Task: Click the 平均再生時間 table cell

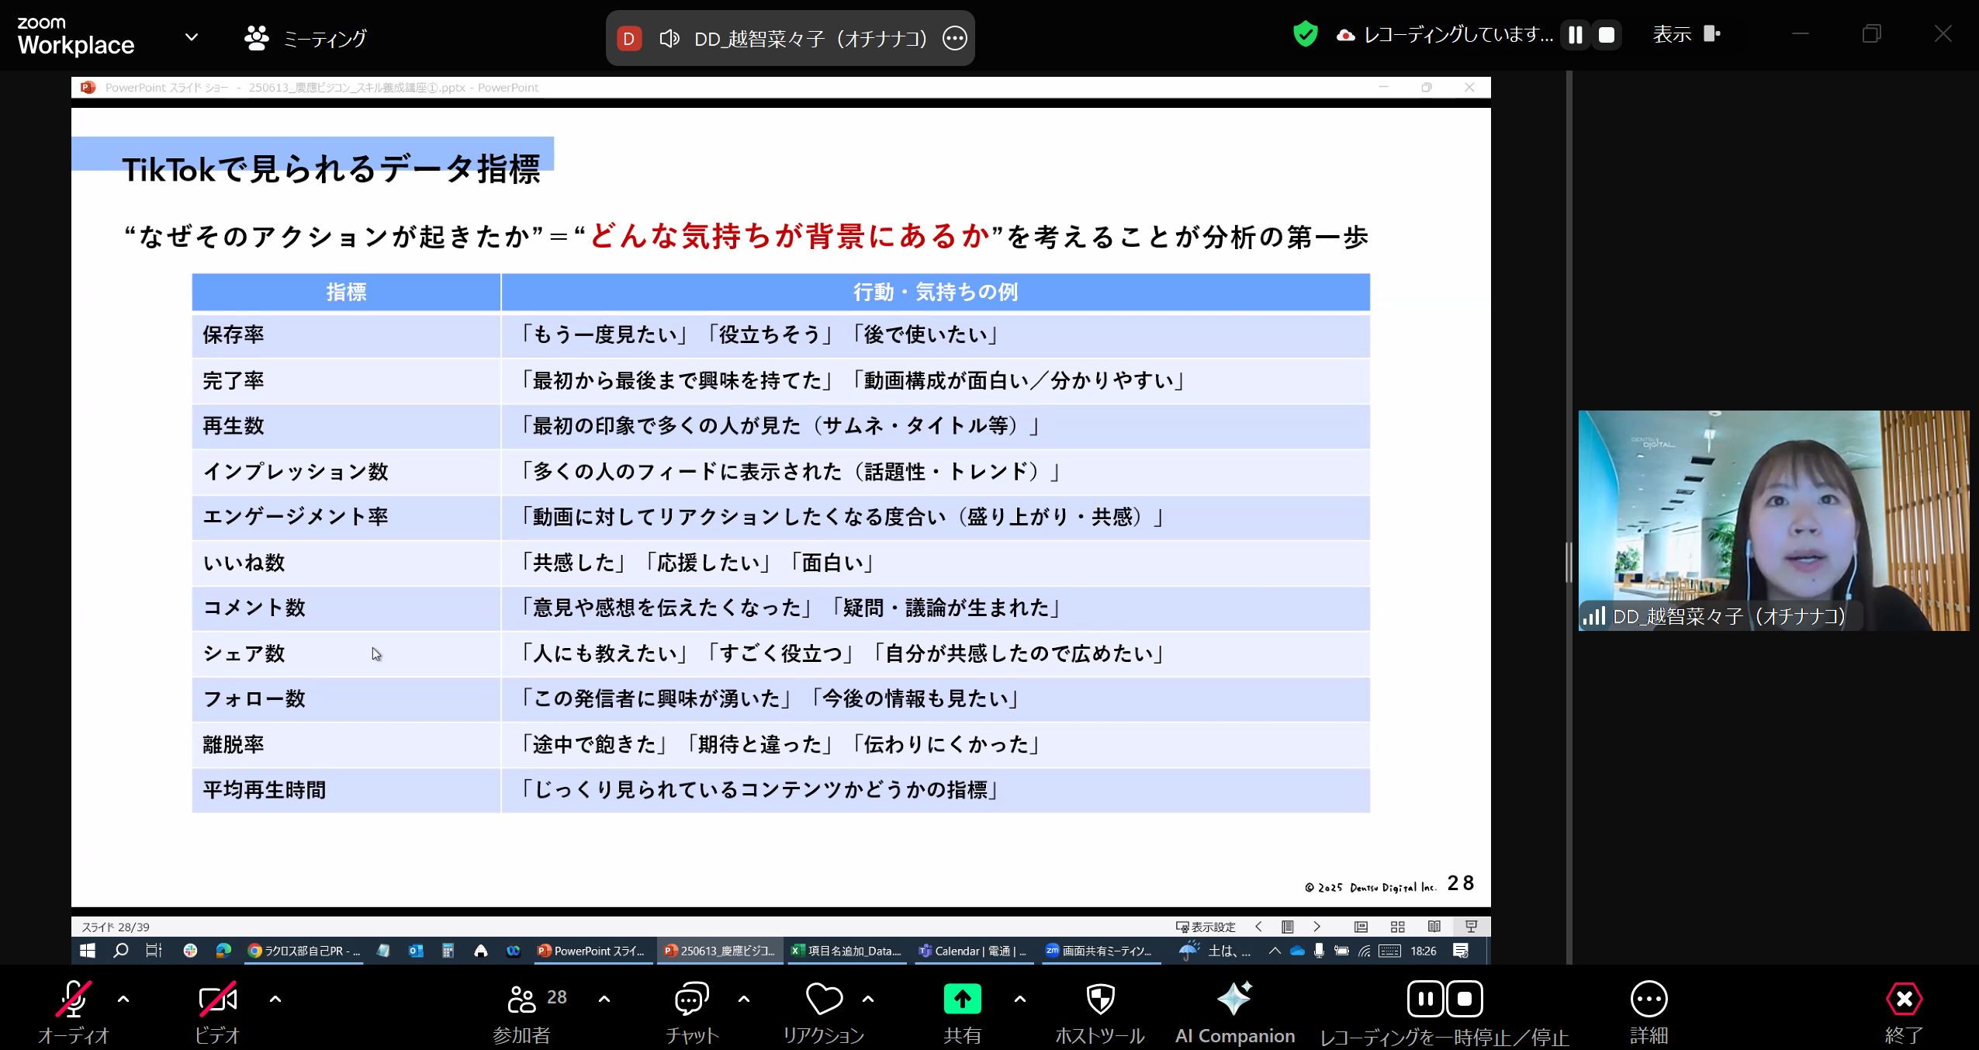Action: pyautogui.click(x=346, y=790)
